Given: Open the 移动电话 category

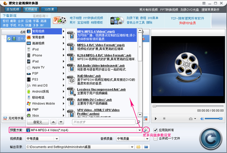Looking at the screenshot, I should coord(45,98).
